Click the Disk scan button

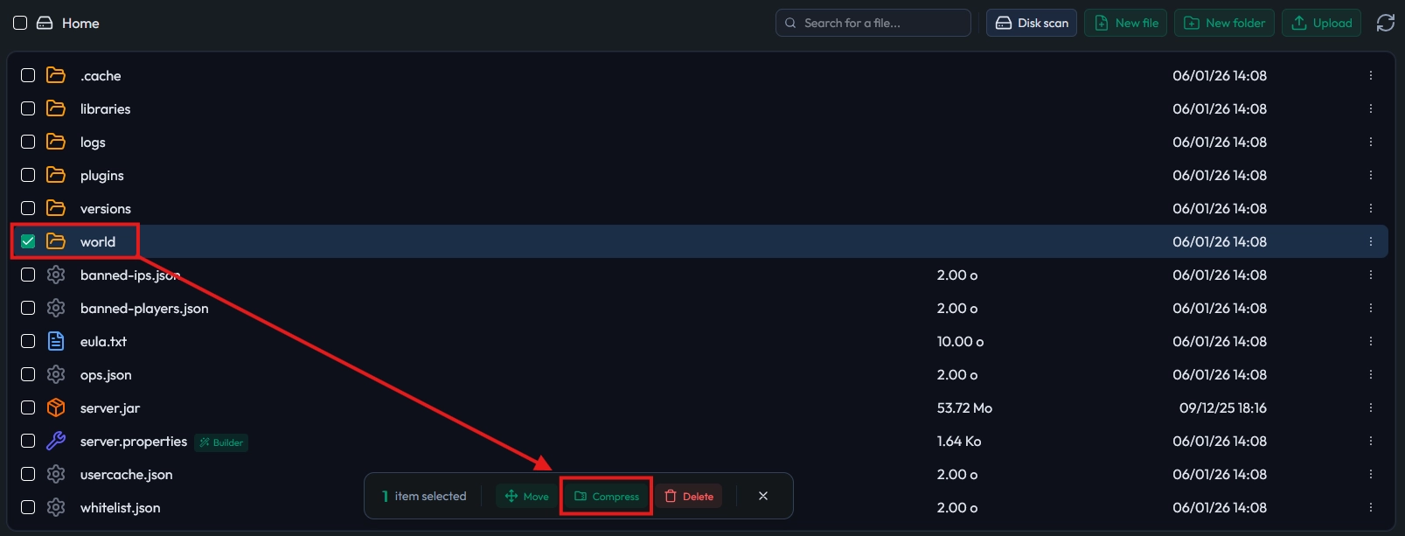[1032, 23]
